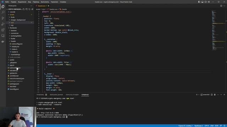Image resolution: width=227 pixels, height=127 pixels.
Task: Open the Search view in activity bar
Action: click(x=3, y=12)
